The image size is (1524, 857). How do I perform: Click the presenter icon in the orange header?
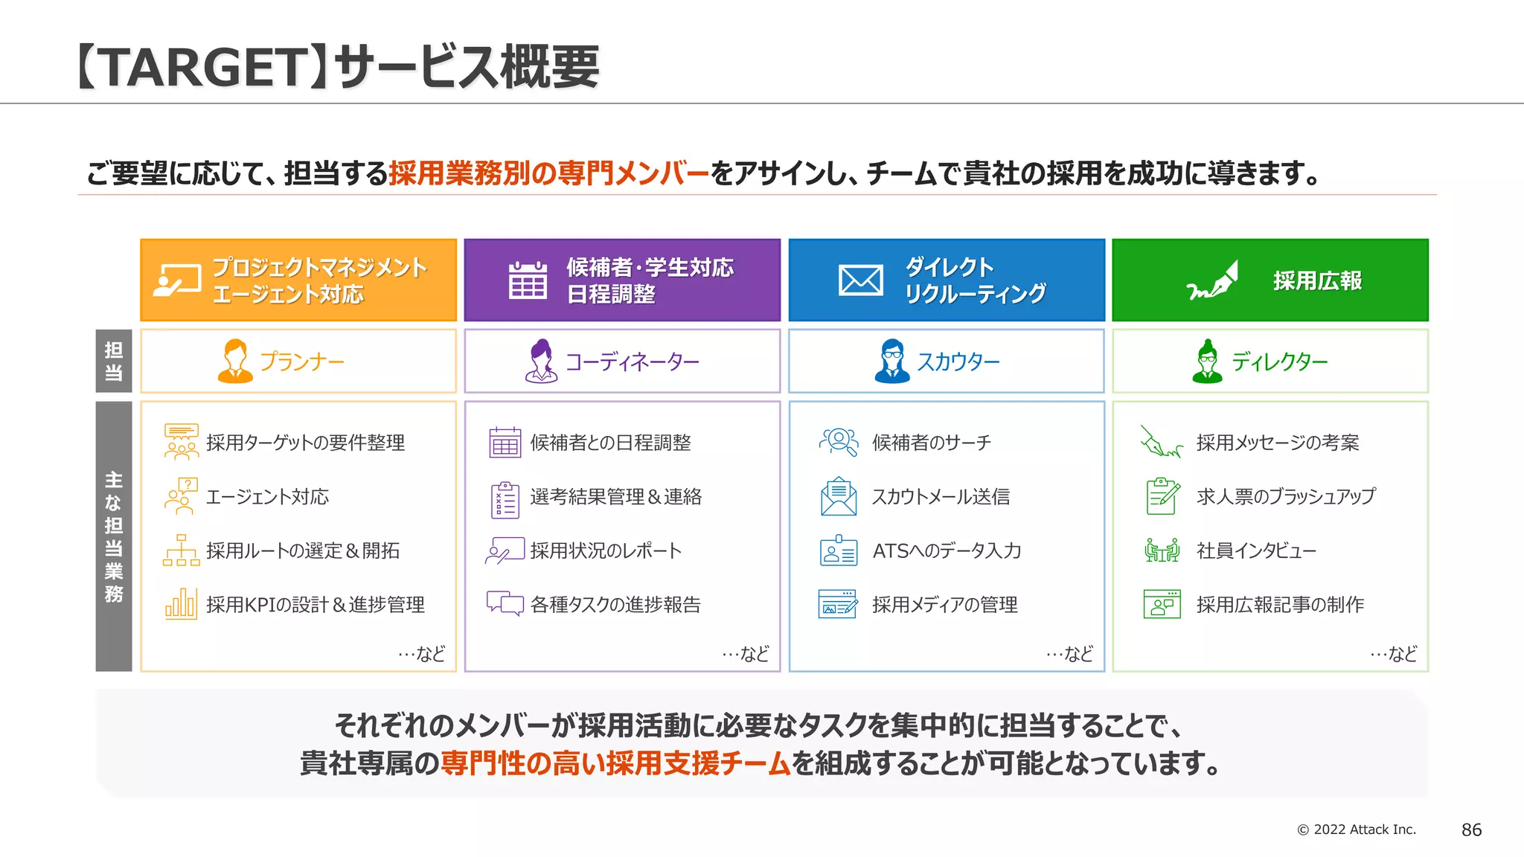[x=177, y=280]
